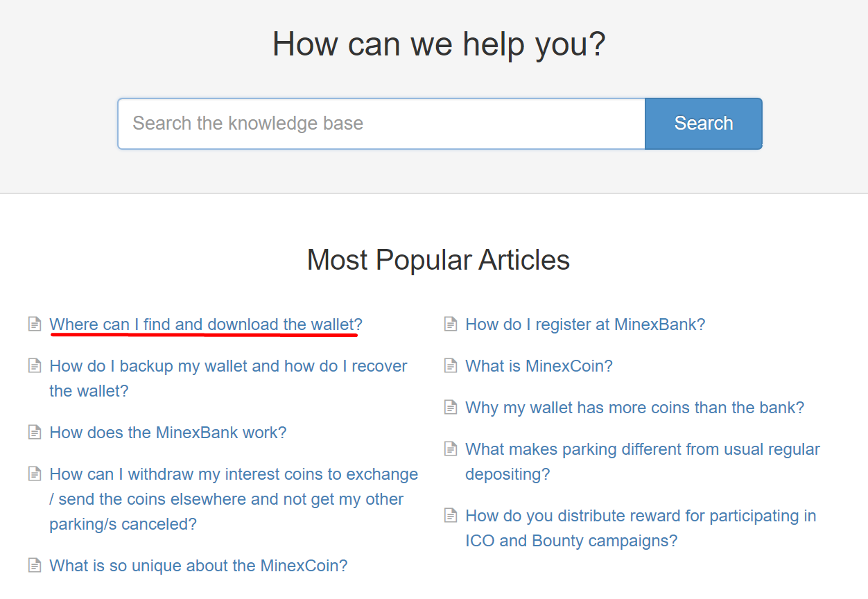Click document icon beside ICO reward article
The height and width of the screenshot is (599, 868).
click(x=451, y=515)
